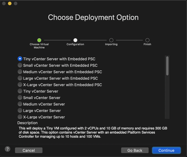Continue to the next import step

pos(166,150)
